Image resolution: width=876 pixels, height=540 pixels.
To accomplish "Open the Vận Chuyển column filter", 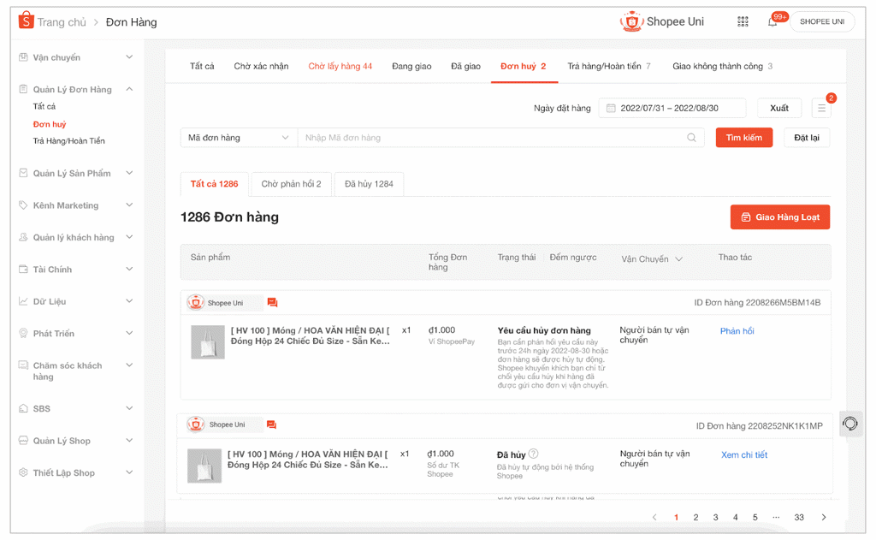I will coord(678,259).
